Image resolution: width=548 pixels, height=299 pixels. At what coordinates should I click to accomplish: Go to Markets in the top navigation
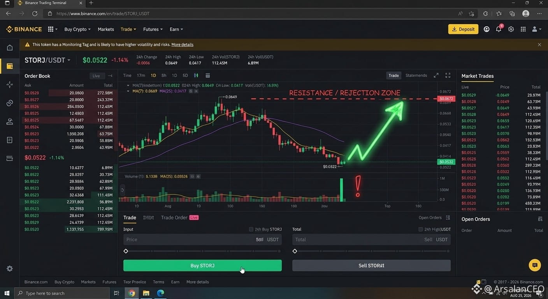106,29
